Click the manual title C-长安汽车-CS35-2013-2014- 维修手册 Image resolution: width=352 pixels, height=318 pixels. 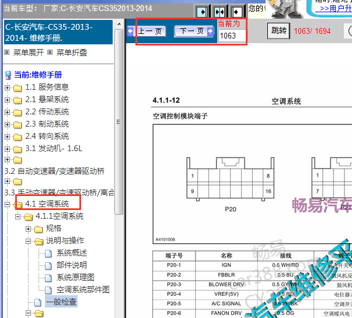58,32
